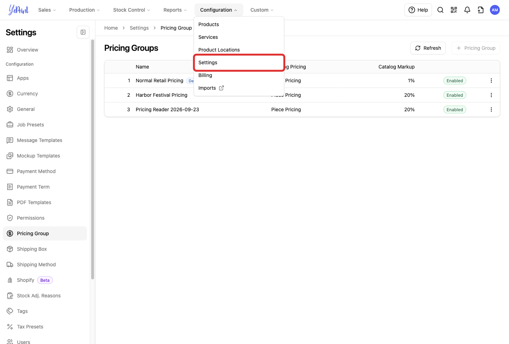The image size is (509, 344).
Task: Expand the Stock Control dropdown menu
Action: 131,10
